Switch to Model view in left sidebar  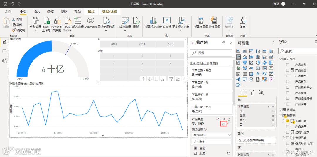tap(4, 61)
